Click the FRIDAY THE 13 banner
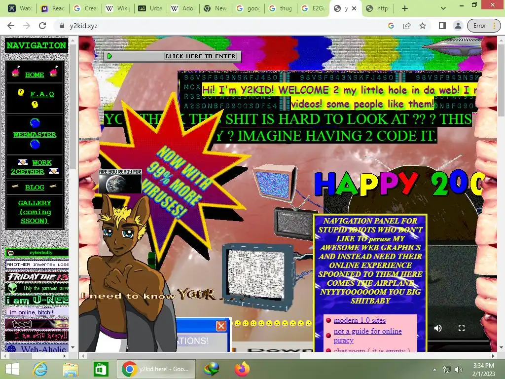Viewport: 505px width, 379px height. (x=36, y=276)
